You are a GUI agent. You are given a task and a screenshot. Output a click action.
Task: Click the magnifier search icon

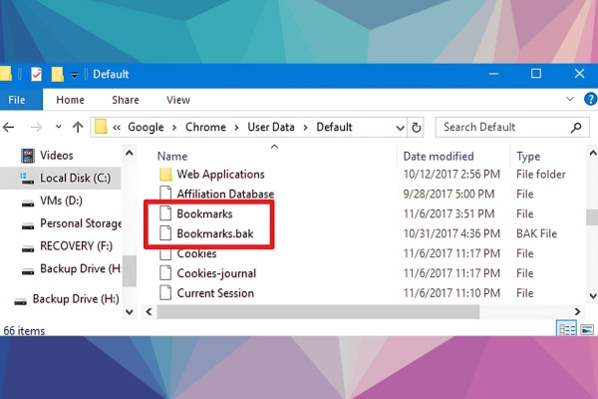tap(576, 127)
